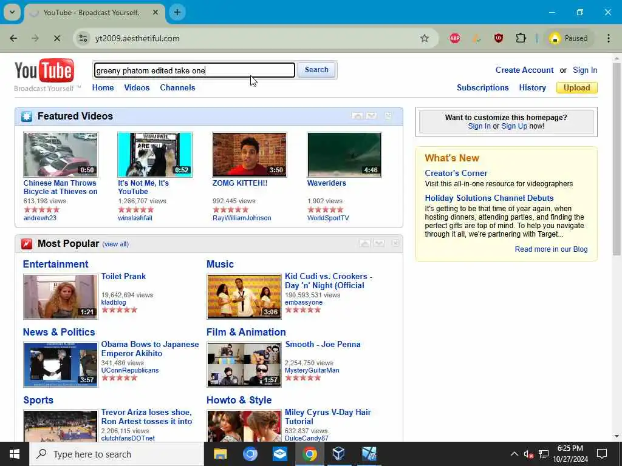622x466 pixels.
Task: Open the Adblock Plus extension
Action: coord(455,38)
